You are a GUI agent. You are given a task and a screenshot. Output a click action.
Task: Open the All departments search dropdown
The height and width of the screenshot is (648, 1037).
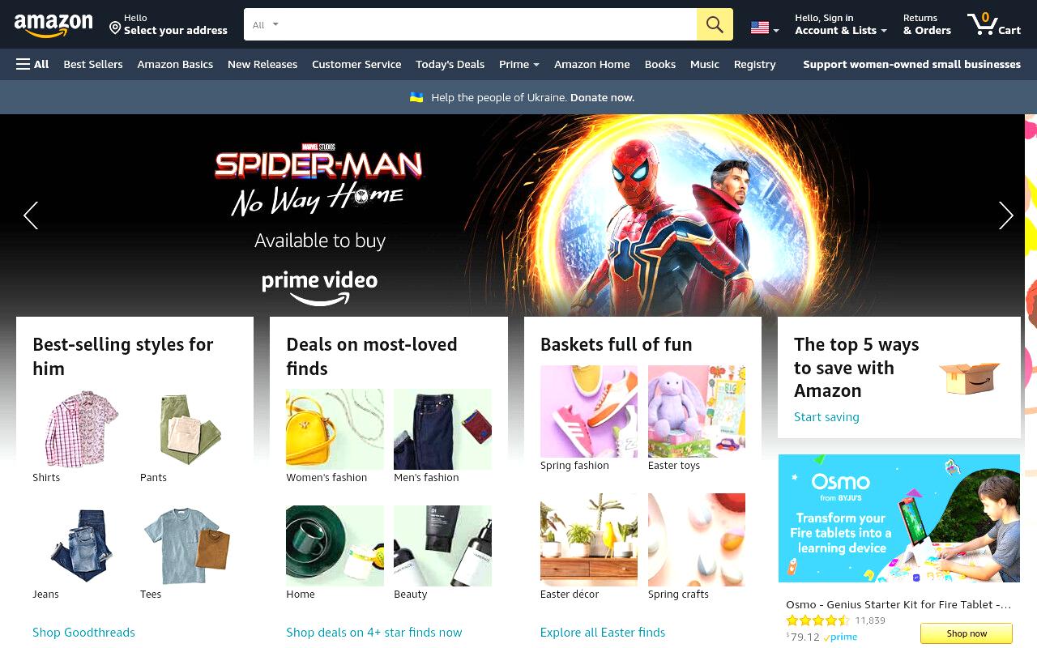[x=266, y=24]
